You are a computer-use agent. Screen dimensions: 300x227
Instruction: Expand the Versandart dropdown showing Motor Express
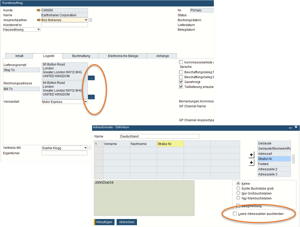tap(85, 102)
